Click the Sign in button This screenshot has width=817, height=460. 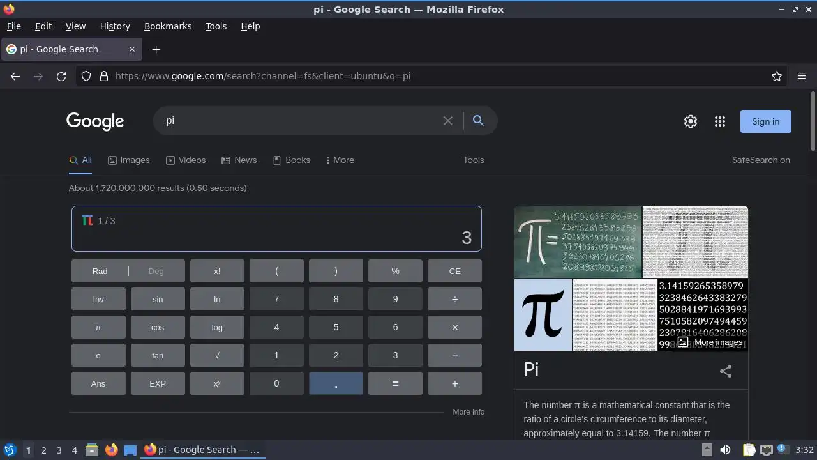765,121
